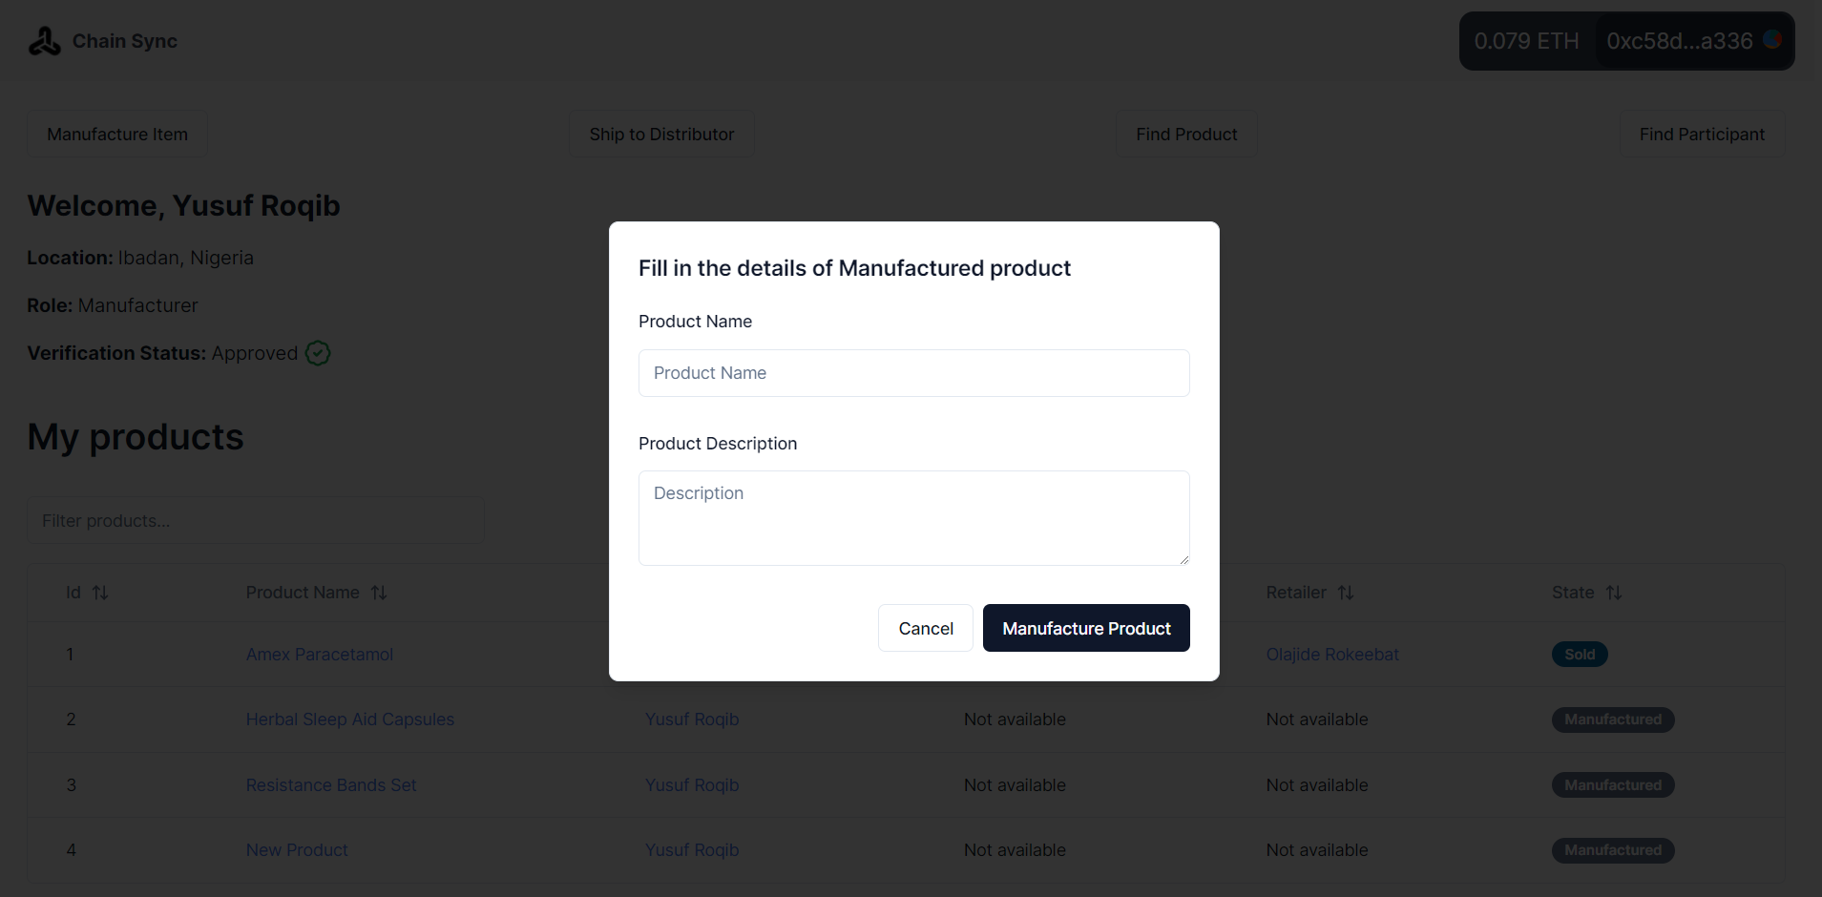Sort by State column arrows
Screen dimensions: 1822x897
[x=1614, y=593]
